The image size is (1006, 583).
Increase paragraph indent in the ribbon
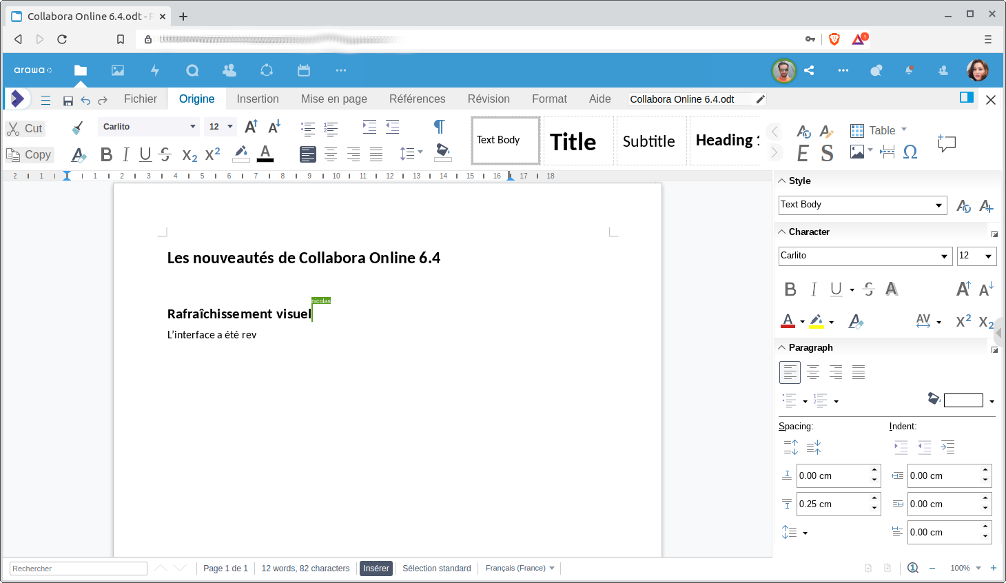point(369,127)
